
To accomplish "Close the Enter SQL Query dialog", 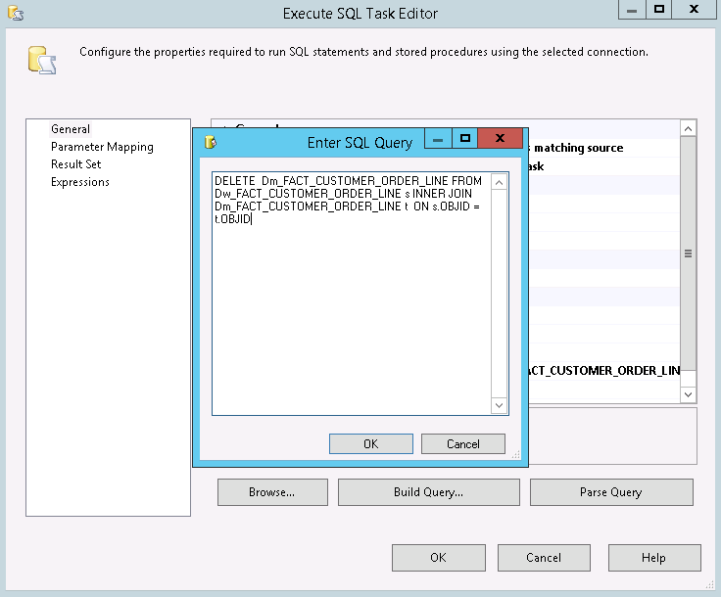I will pos(500,140).
